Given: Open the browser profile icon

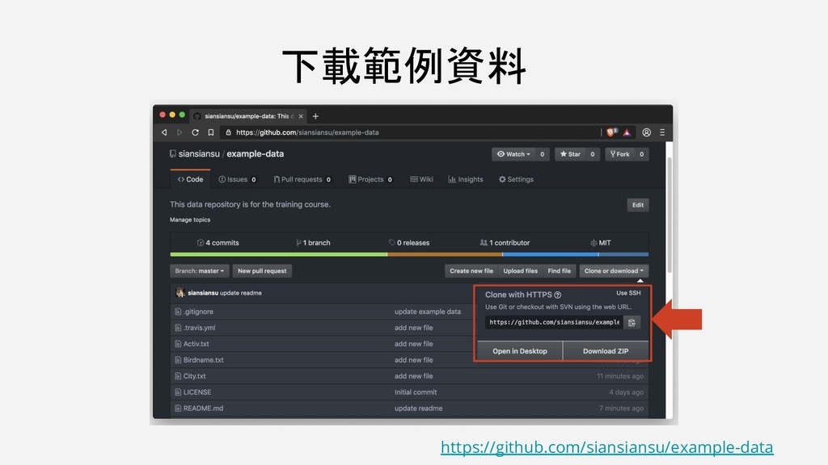Looking at the screenshot, I should pos(646,132).
